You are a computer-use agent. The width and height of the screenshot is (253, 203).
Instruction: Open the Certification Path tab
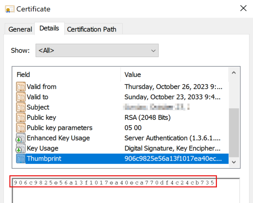coord(92,29)
